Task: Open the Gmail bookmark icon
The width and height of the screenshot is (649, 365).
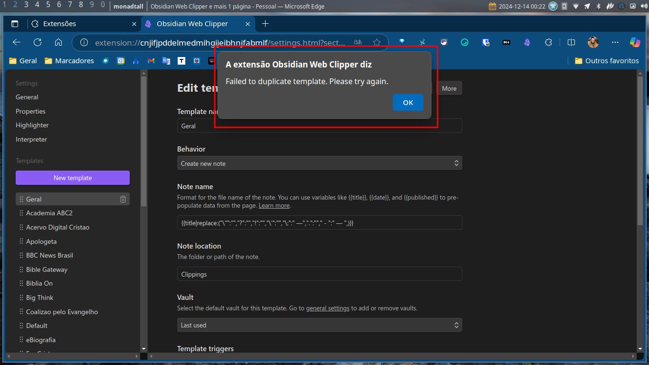Action: point(151,61)
